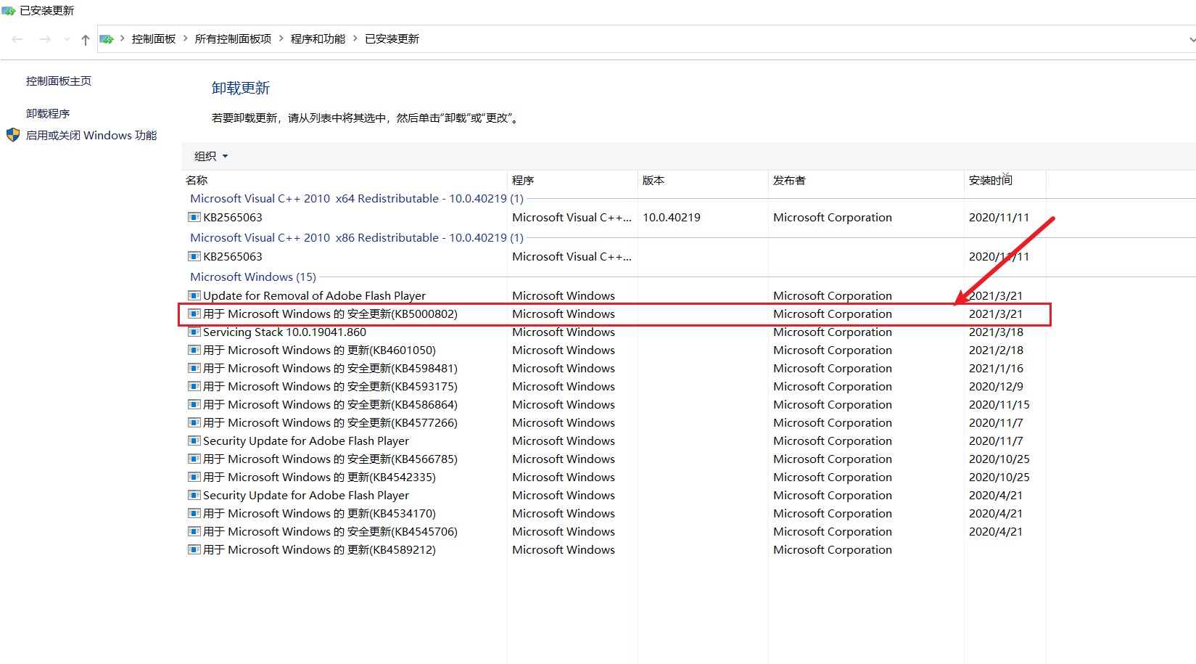Select 更新(KB4542335) entry

pos(319,477)
